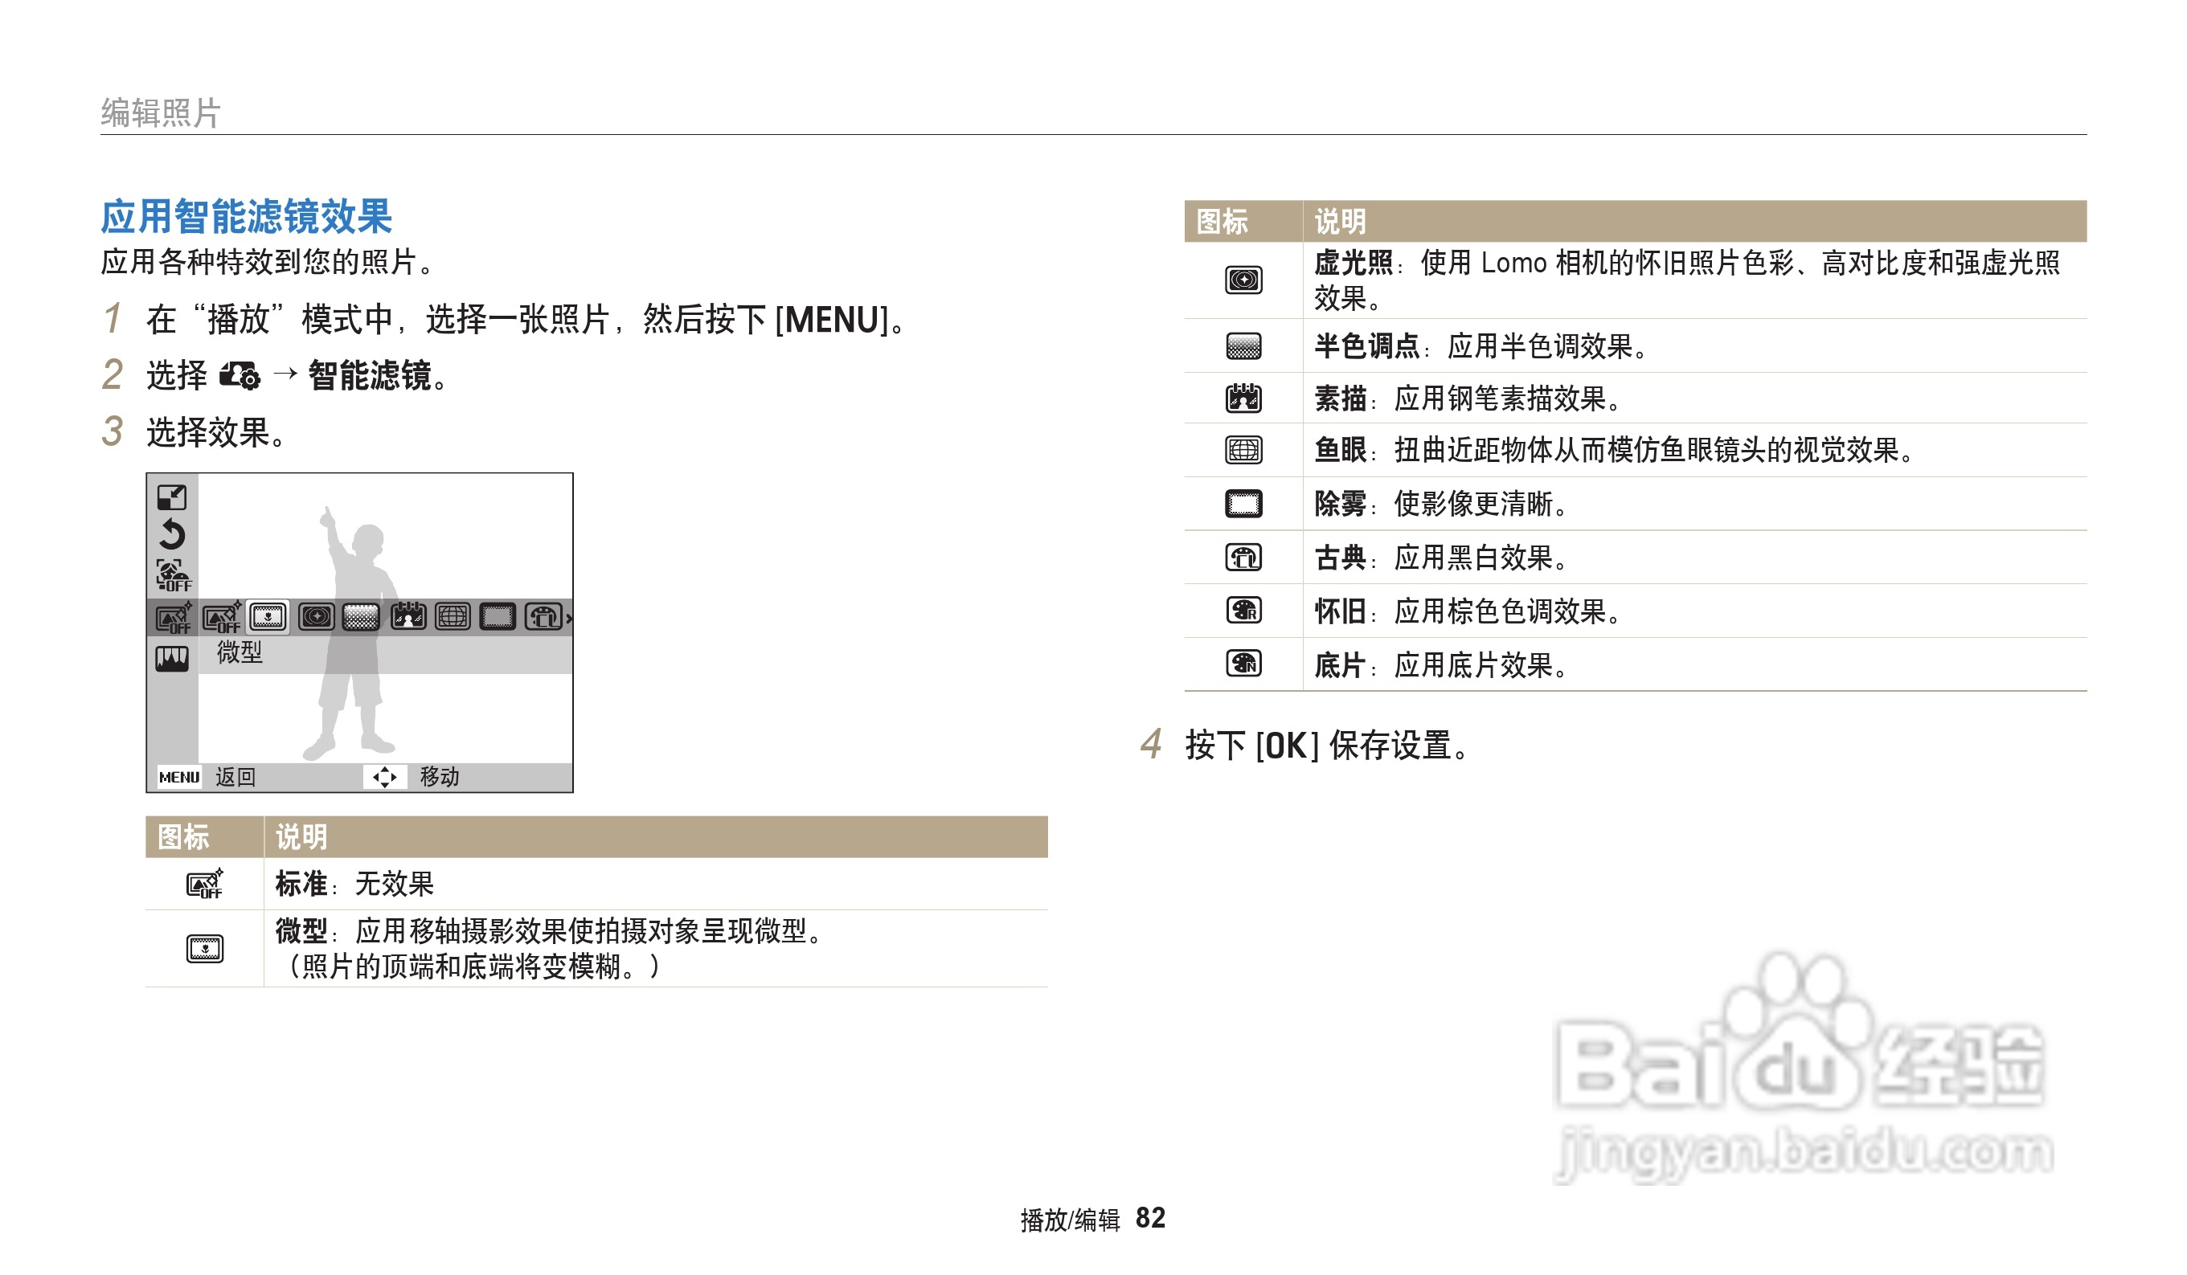2187x1275 pixels.
Task: Expand filter strip with right arrow
Action: click(x=569, y=619)
